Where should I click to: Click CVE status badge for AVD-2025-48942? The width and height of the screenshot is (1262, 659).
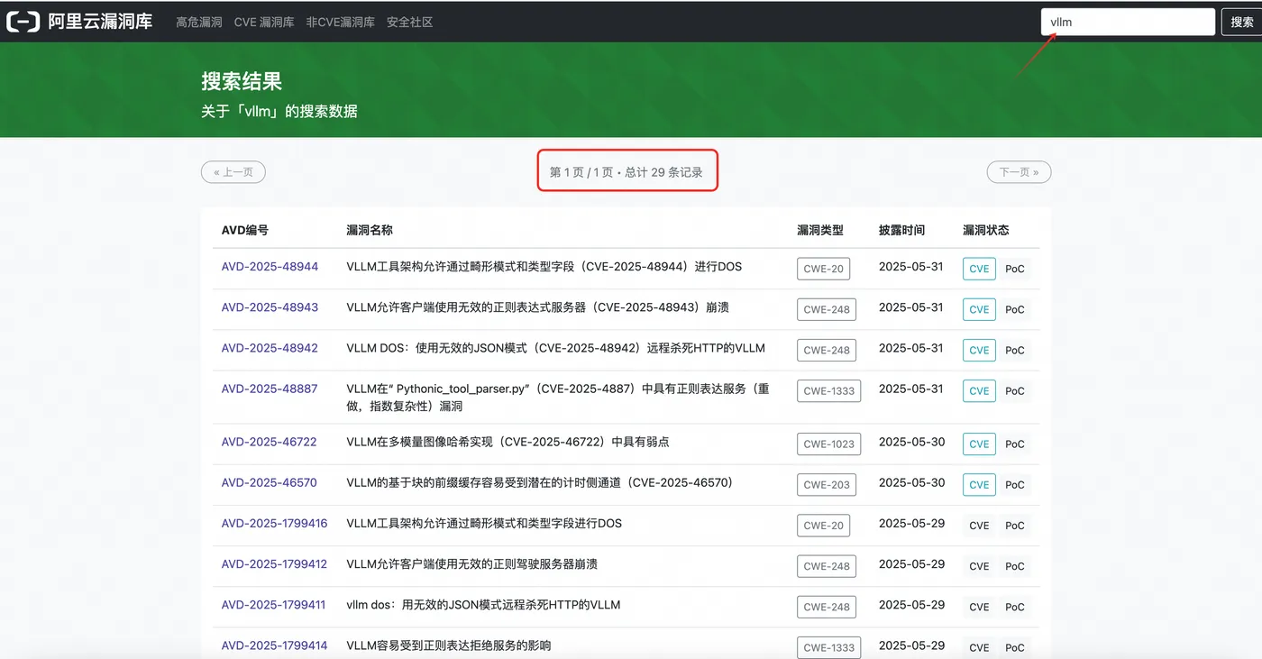979,350
